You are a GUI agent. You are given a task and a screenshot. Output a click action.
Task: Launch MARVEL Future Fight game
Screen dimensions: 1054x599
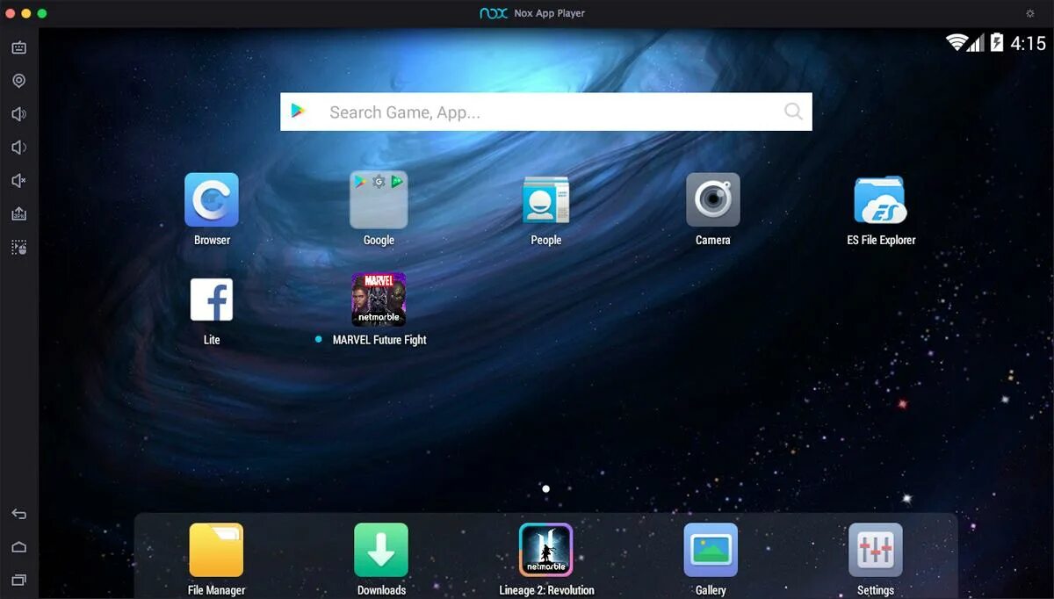coord(379,299)
